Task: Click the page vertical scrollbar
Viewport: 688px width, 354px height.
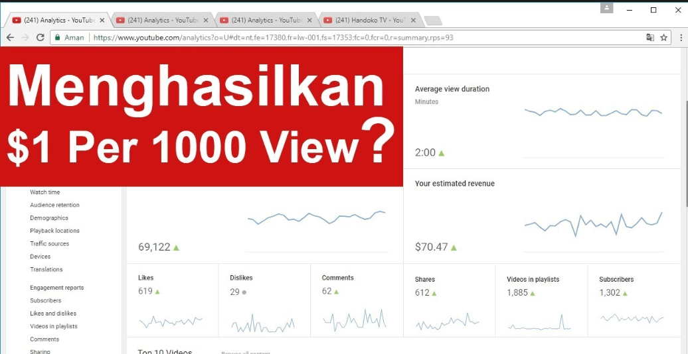Action: (x=685, y=153)
